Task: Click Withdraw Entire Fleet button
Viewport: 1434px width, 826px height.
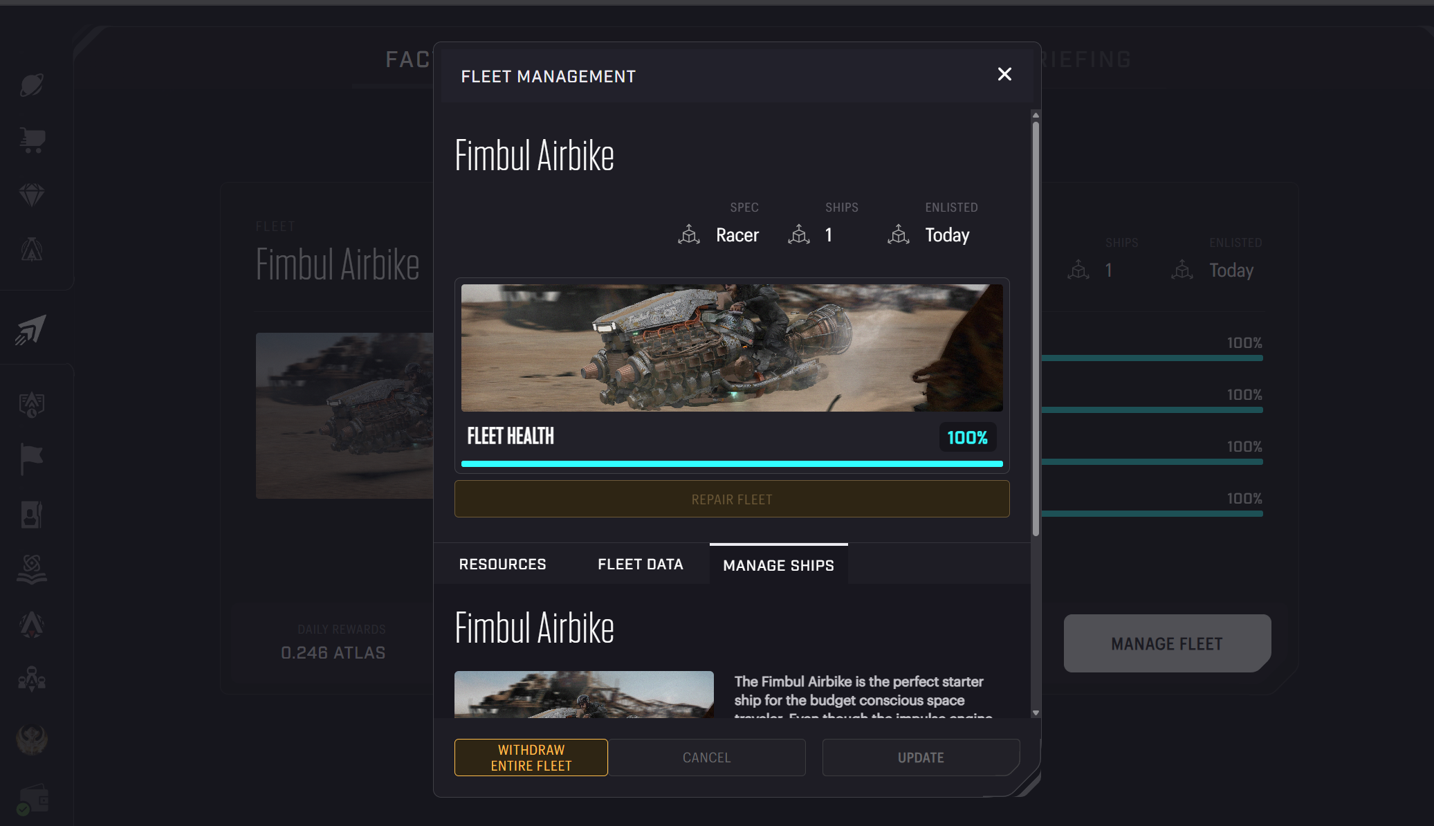Action: (x=531, y=758)
